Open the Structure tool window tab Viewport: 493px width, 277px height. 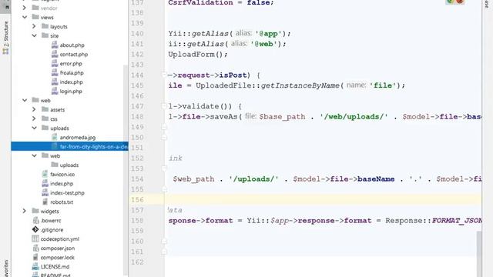point(5,38)
